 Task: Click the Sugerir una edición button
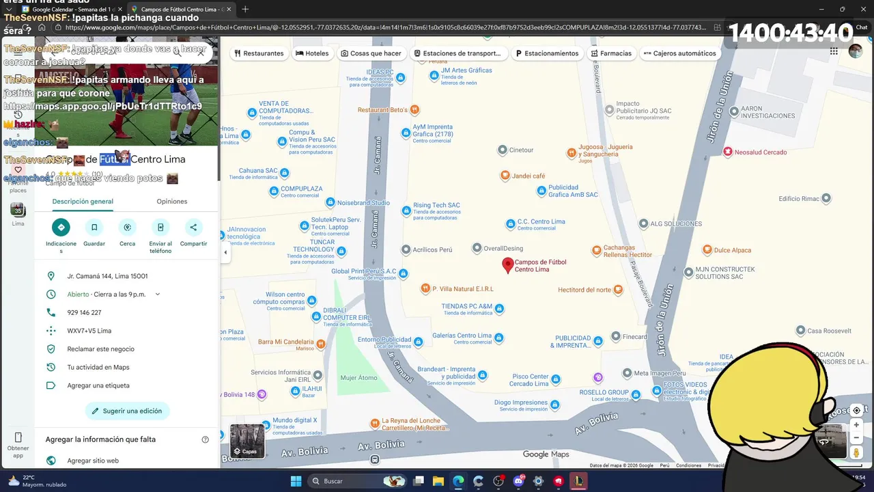(x=128, y=411)
